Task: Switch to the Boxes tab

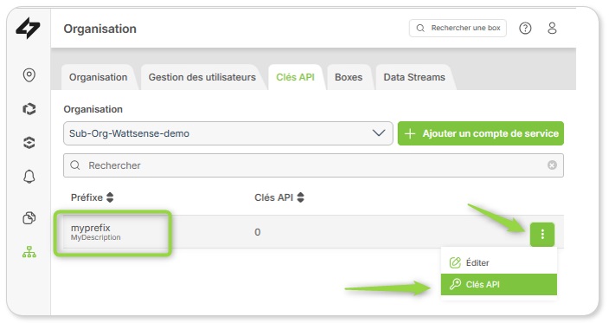Action: pyautogui.click(x=349, y=77)
